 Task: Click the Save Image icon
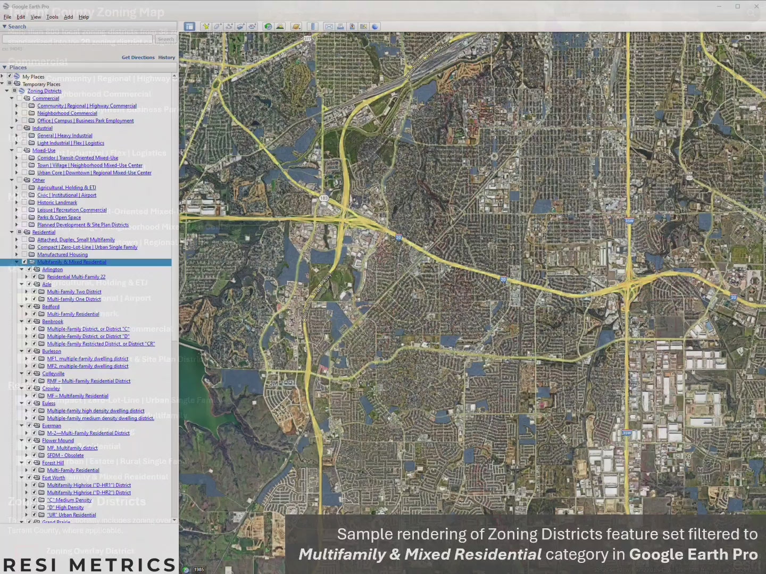[x=352, y=27]
